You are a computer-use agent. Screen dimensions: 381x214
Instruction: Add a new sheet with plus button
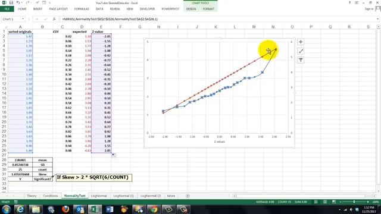pyautogui.click(x=188, y=196)
